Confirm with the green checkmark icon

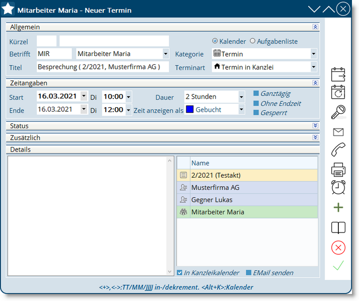pyautogui.click(x=338, y=266)
